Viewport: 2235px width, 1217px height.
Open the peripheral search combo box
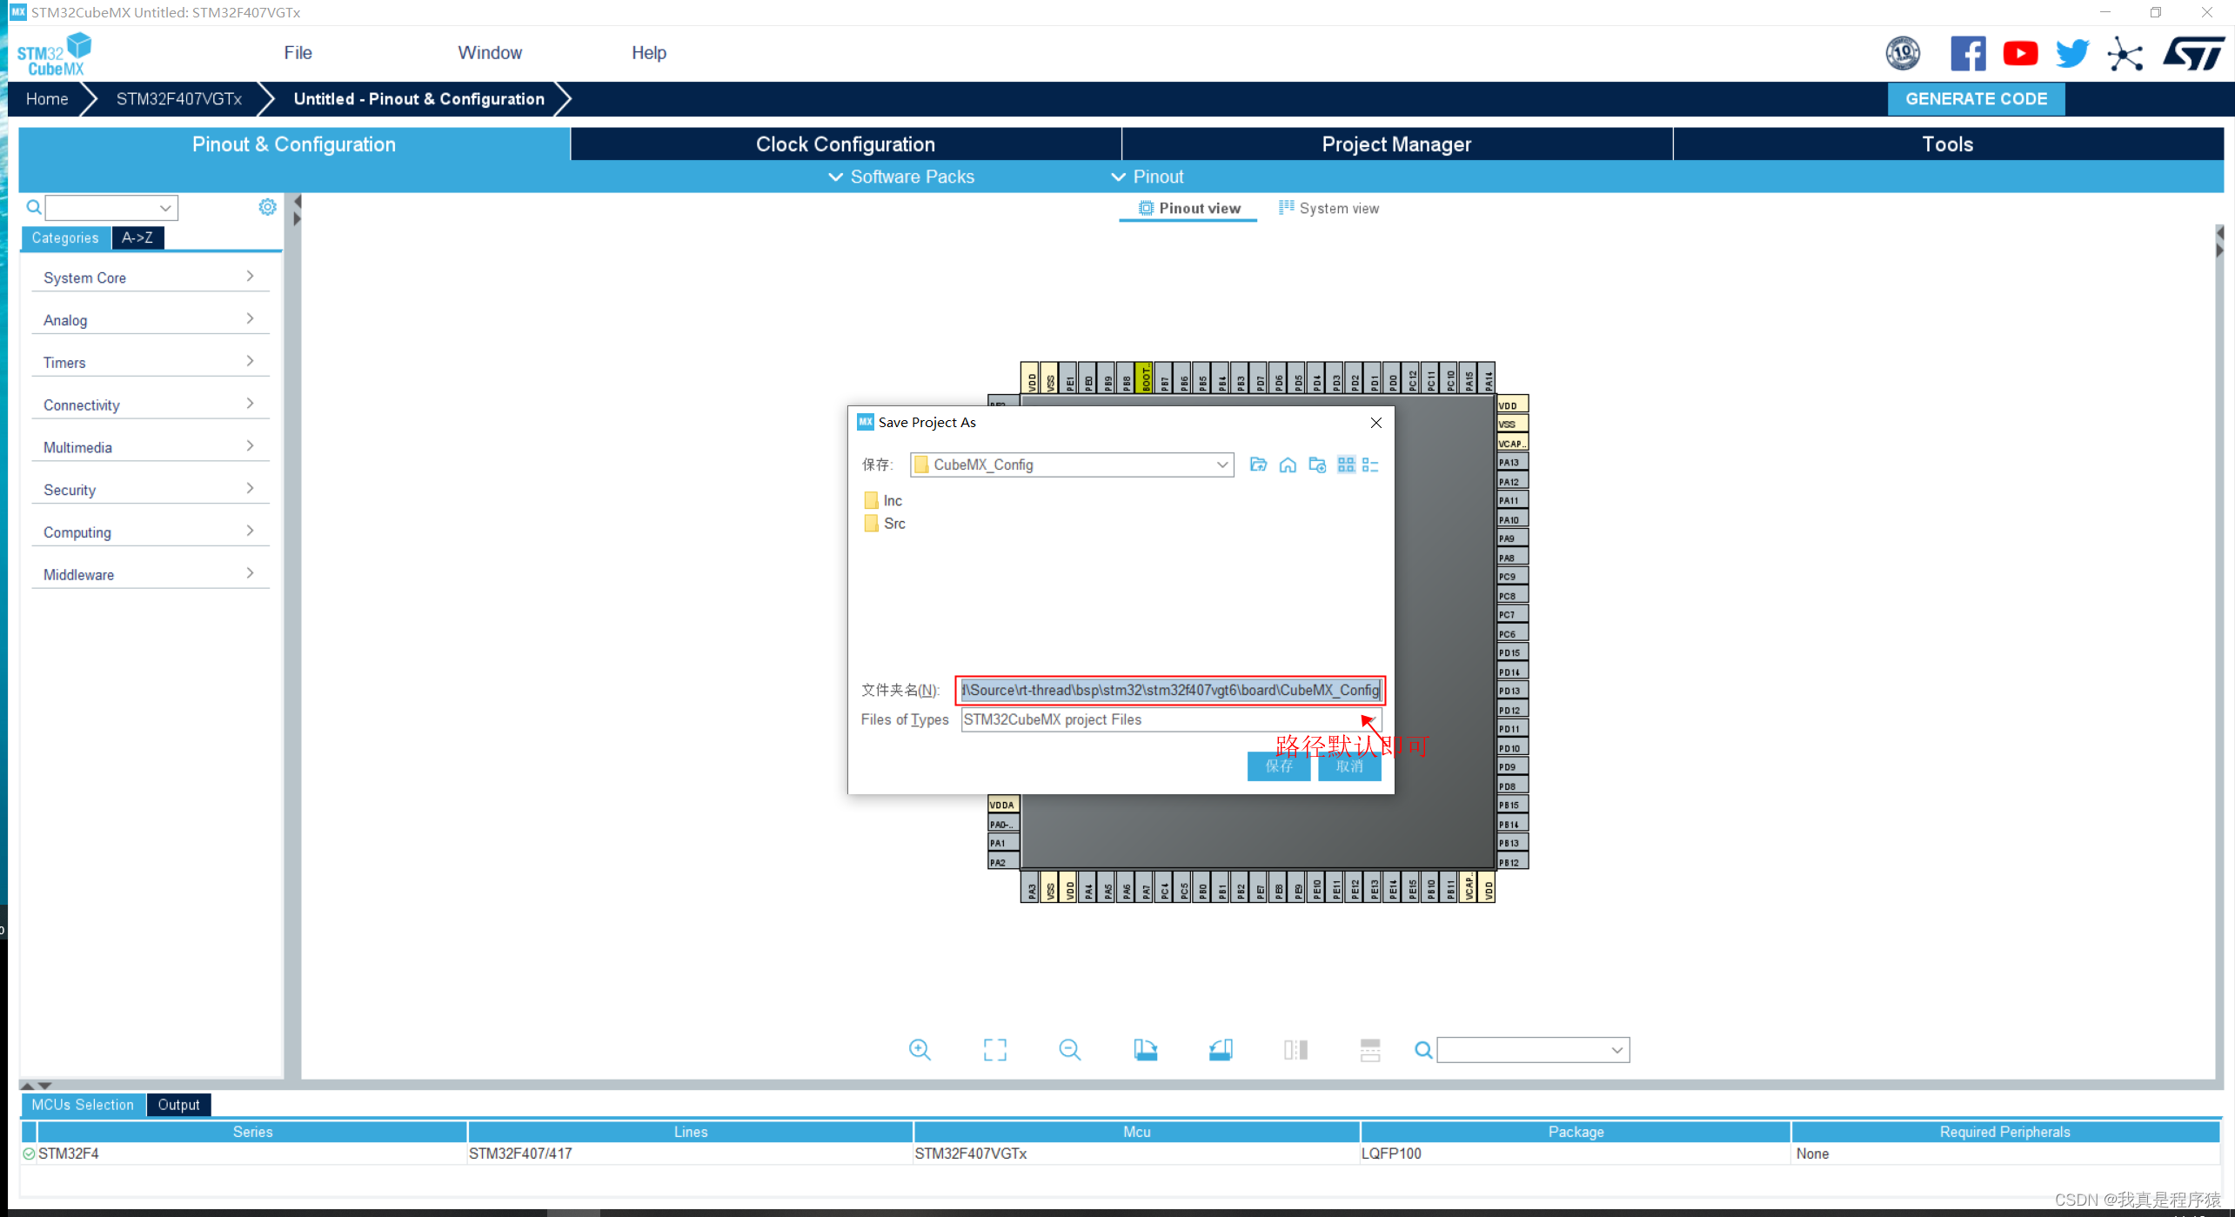tap(111, 207)
